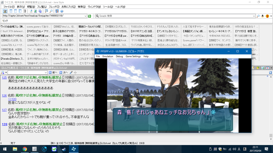Open dropdown arrow next to thread search R icon
Viewport: 273px width, 153px height.
[6, 73]
